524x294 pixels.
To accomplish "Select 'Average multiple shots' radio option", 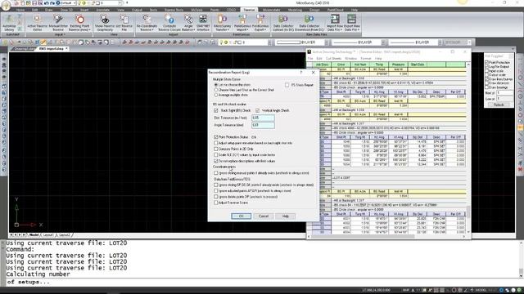I will [216, 95].
